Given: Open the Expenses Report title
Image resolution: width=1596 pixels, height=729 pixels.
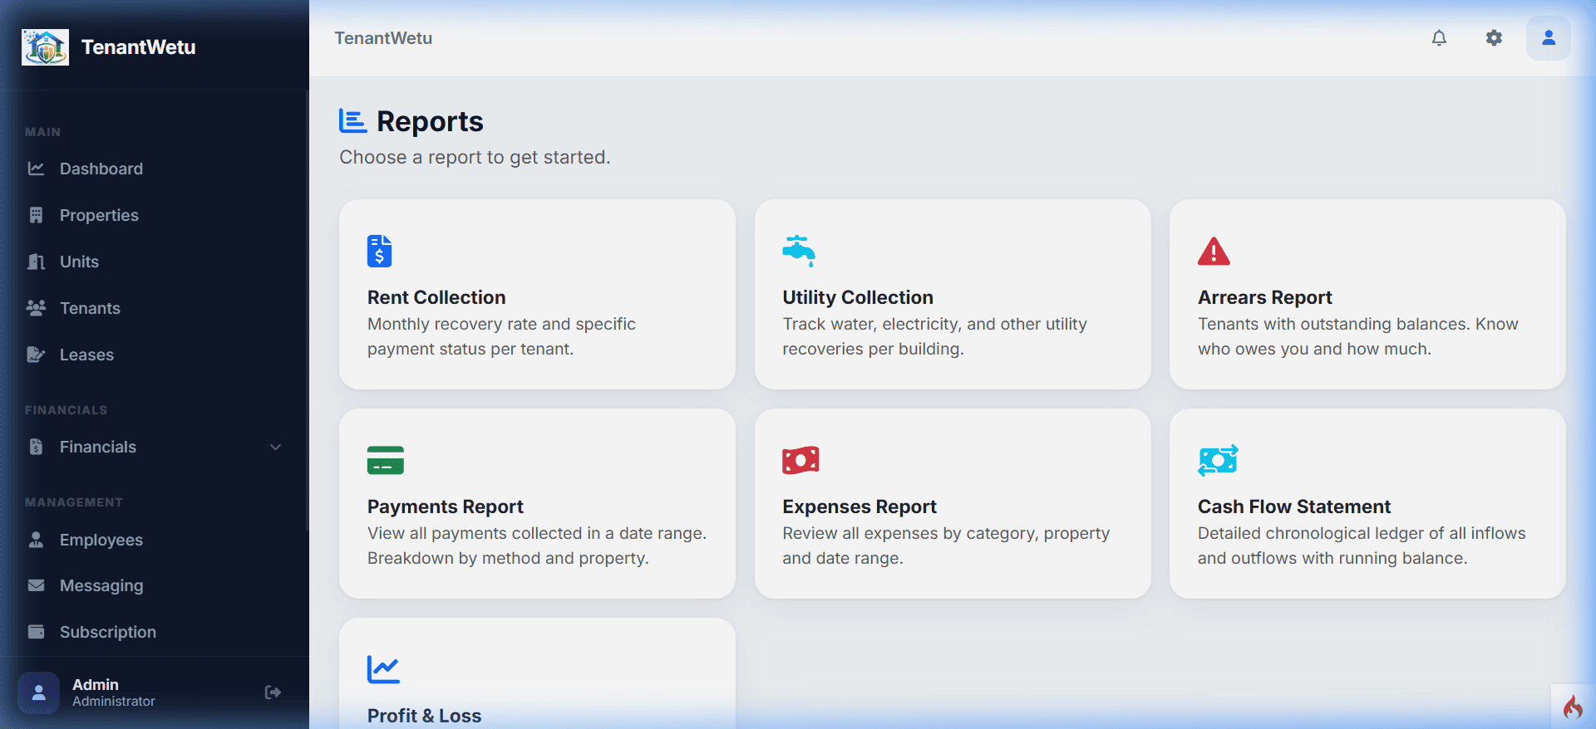Looking at the screenshot, I should pos(860,506).
